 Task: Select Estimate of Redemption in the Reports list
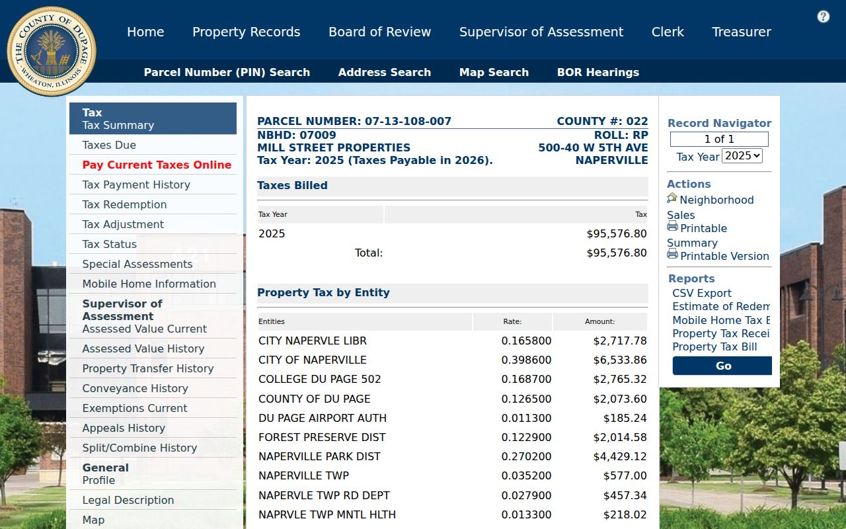[722, 306]
